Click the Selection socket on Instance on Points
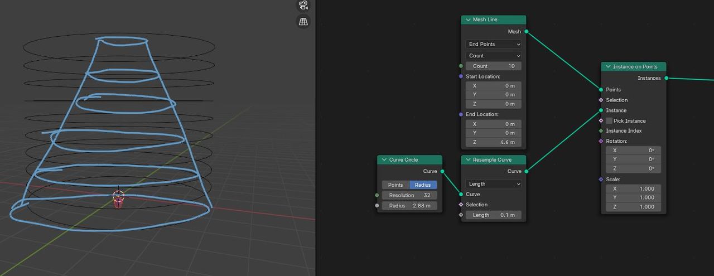This screenshot has width=714, height=276. 601,100
